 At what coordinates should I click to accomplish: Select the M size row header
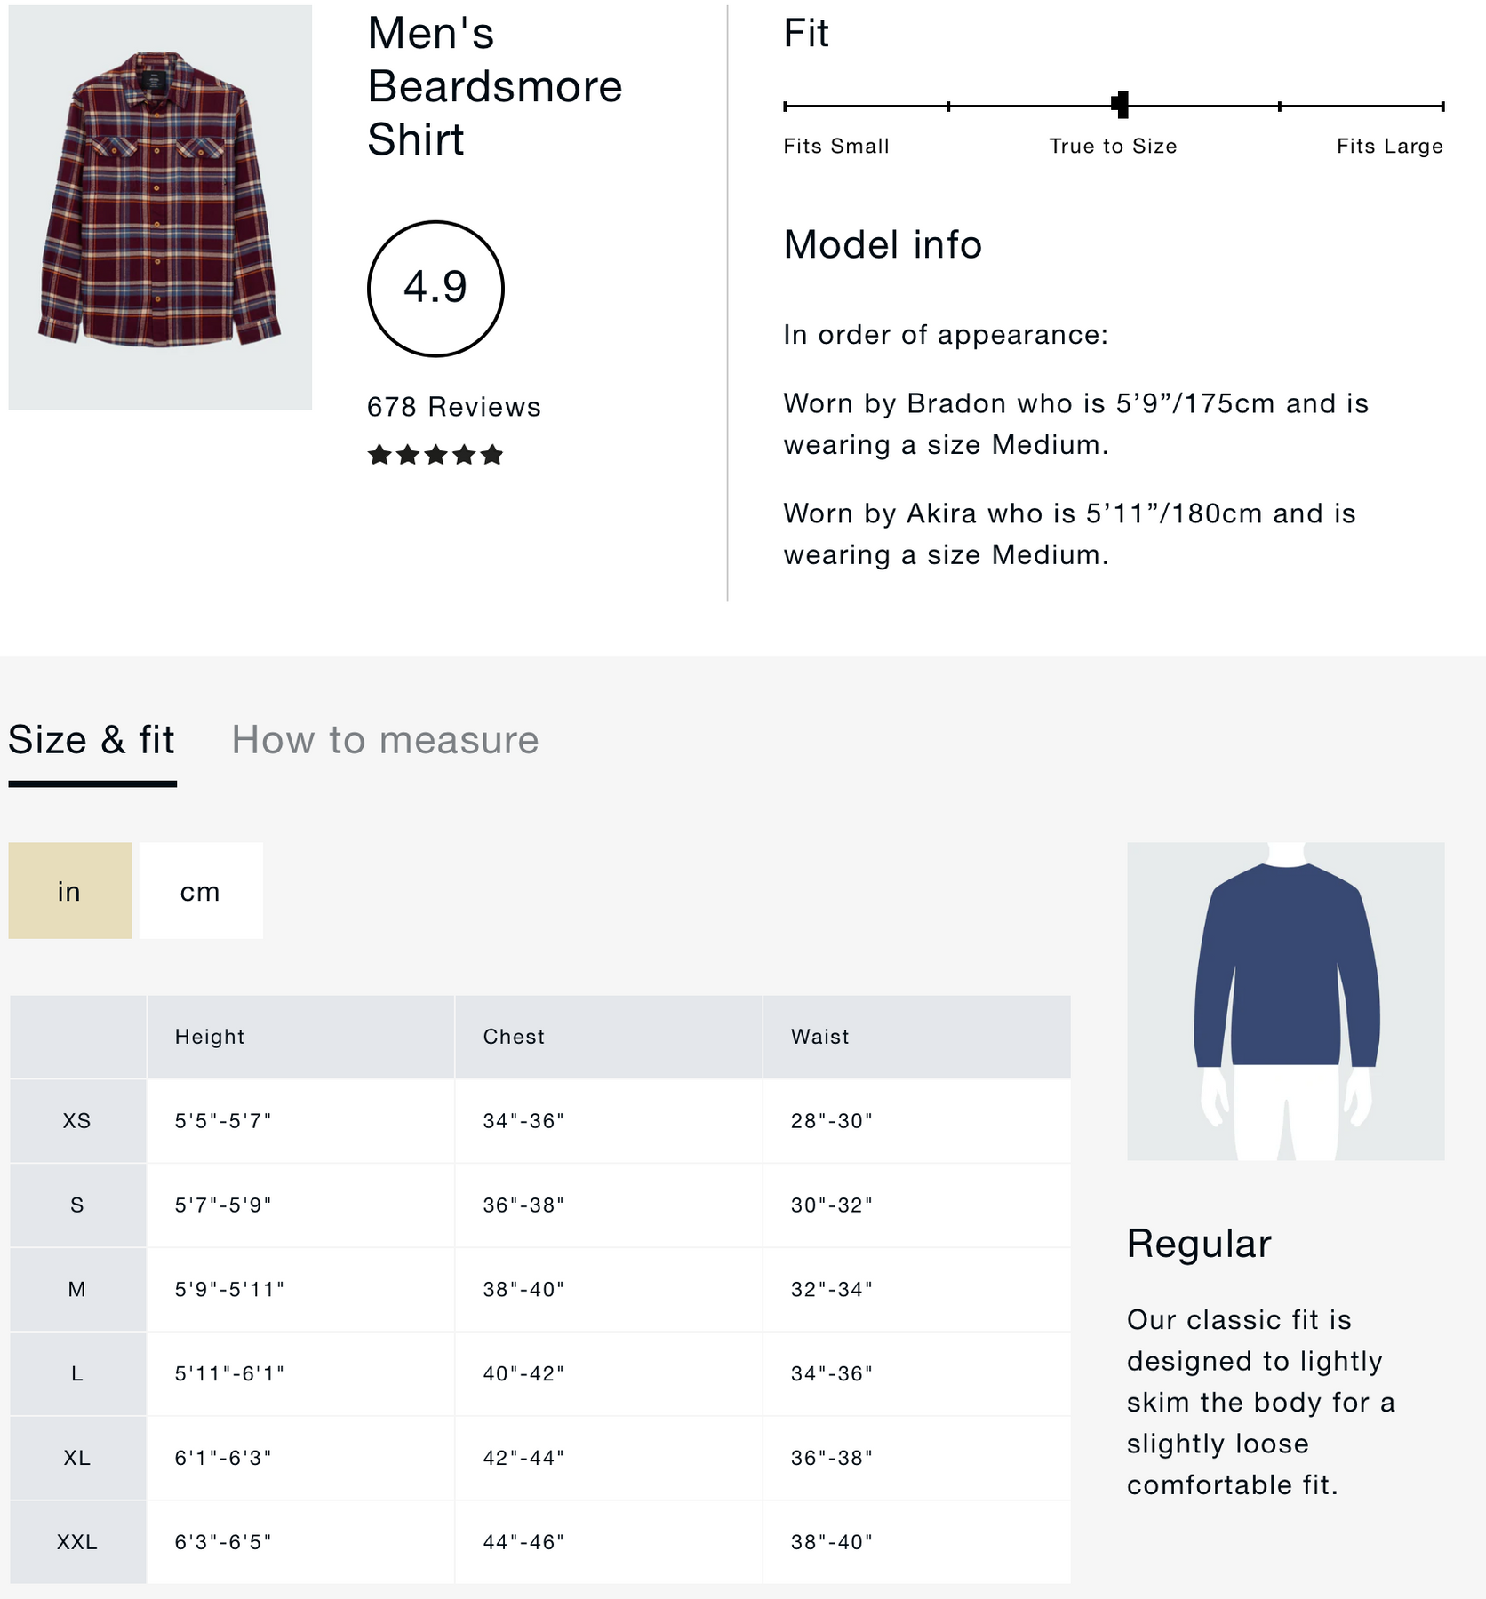point(77,1289)
